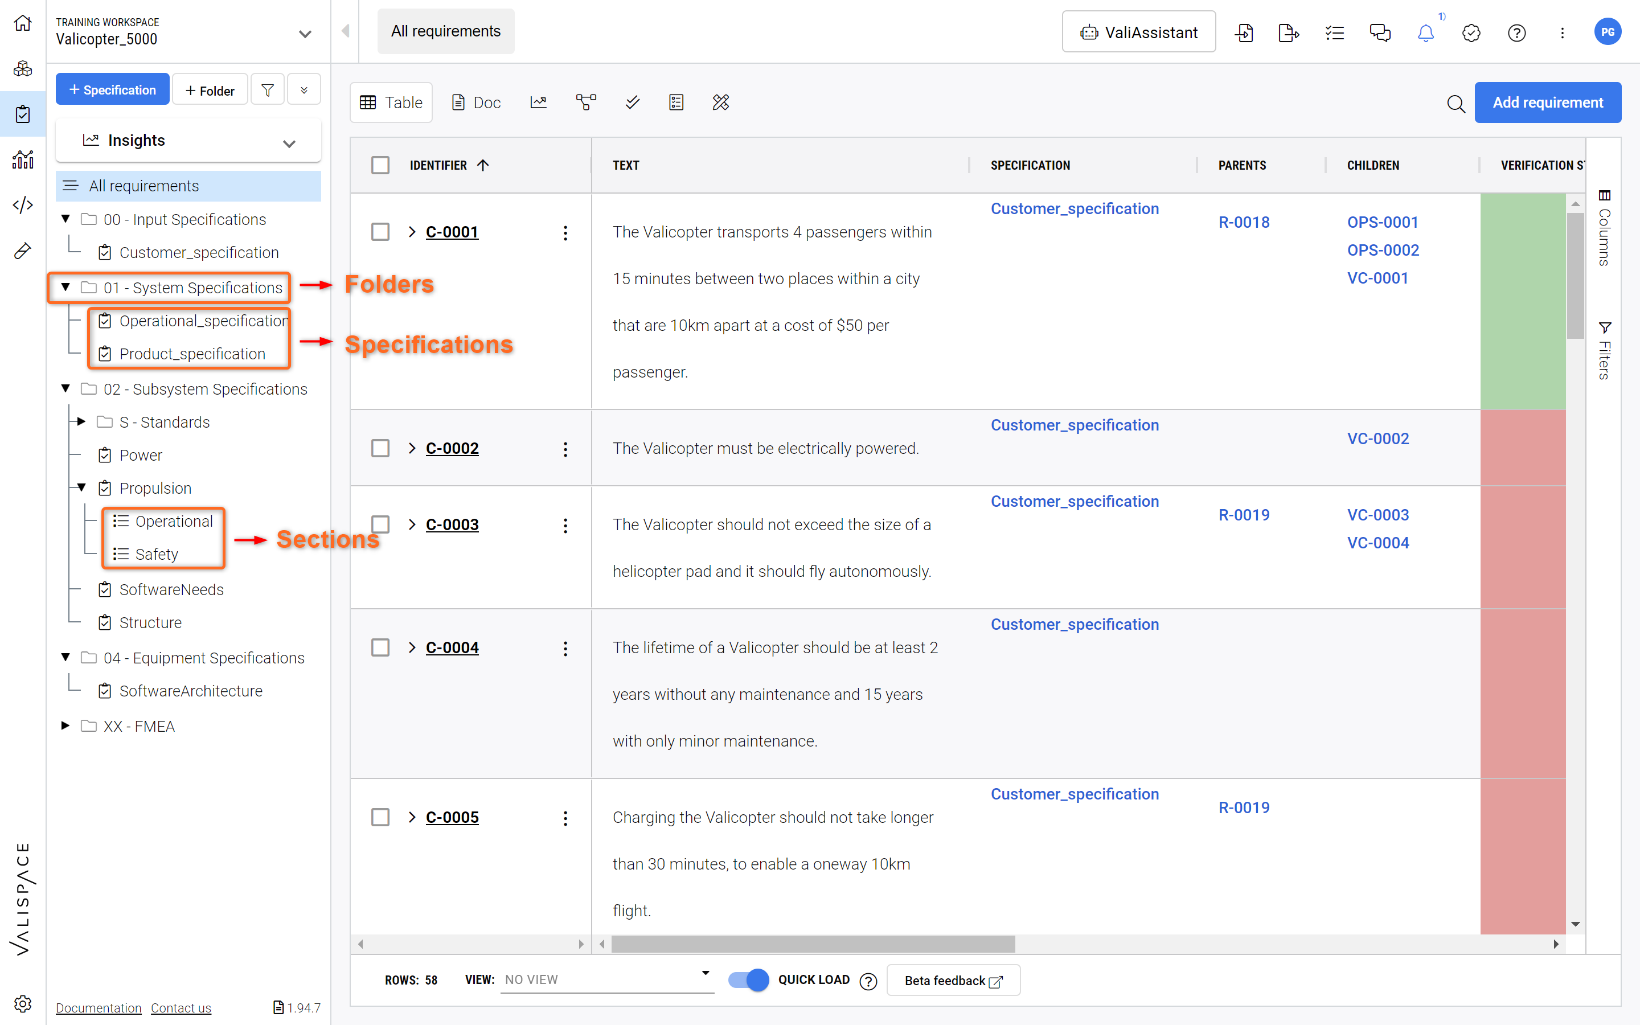Click the filter funnel in the tree toolbar

tap(268, 89)
